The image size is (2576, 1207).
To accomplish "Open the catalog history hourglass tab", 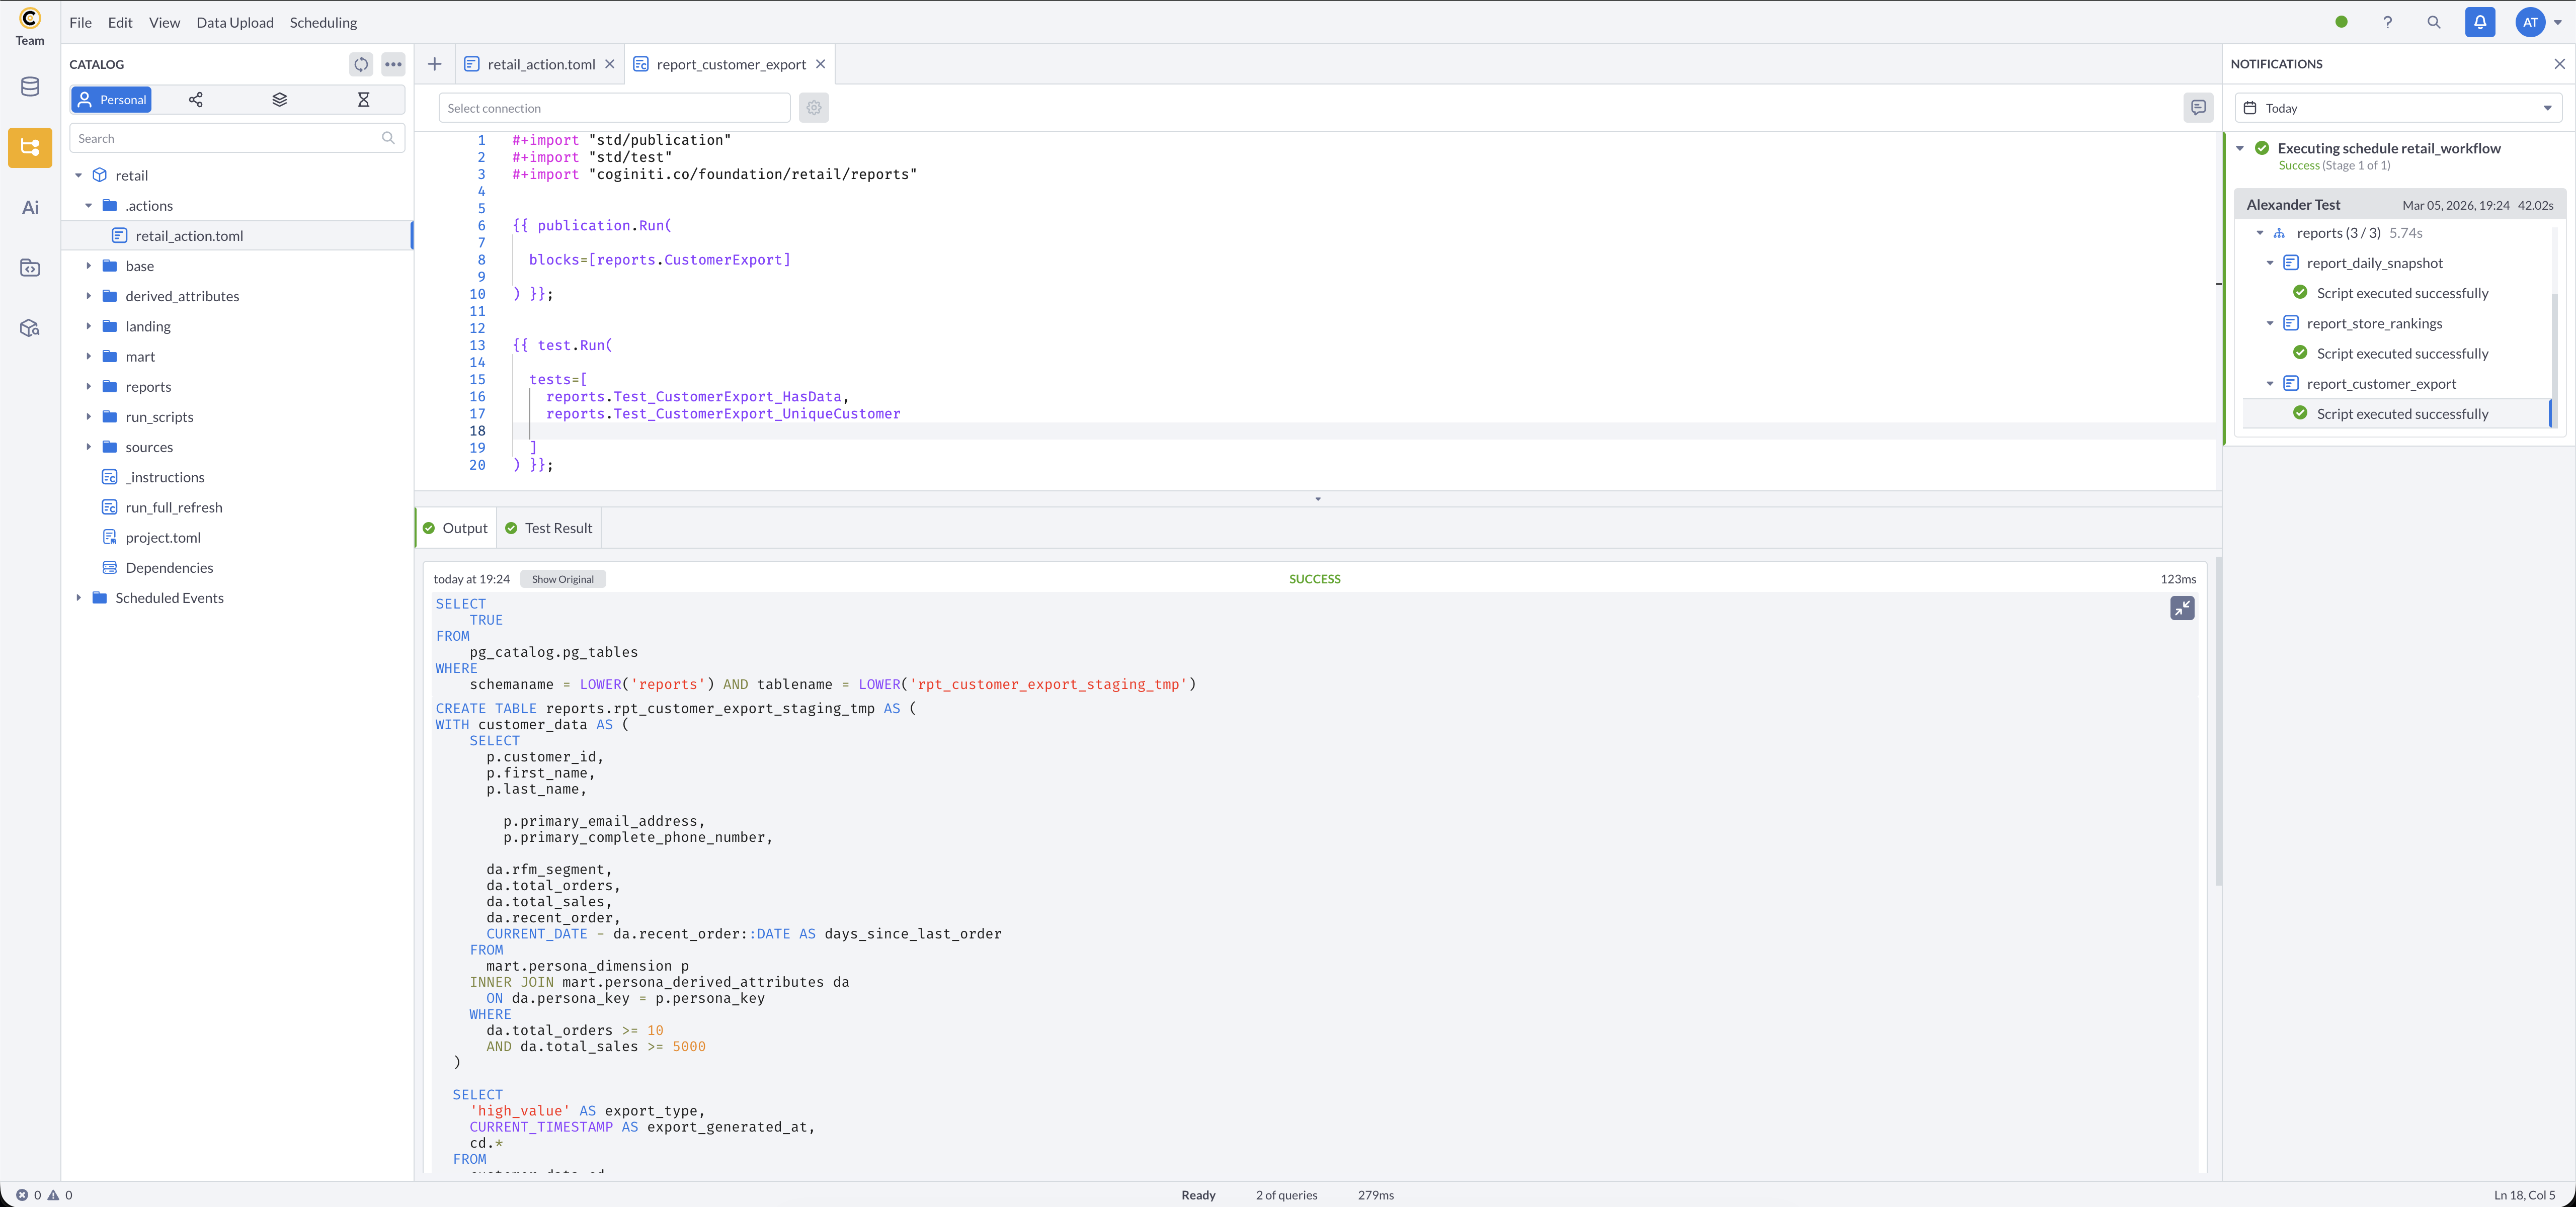I will pos(364,100).
